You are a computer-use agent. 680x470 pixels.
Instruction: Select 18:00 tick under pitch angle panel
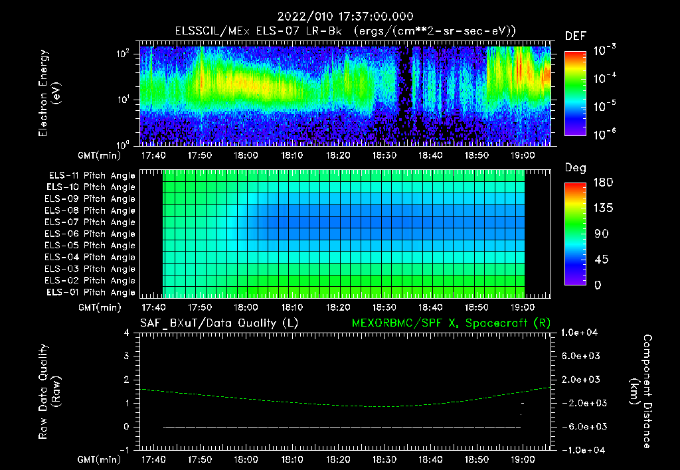click(x=246, y=308)
